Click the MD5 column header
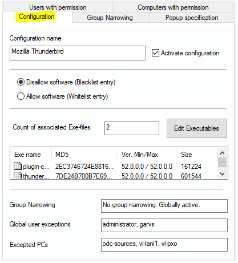 84,155
